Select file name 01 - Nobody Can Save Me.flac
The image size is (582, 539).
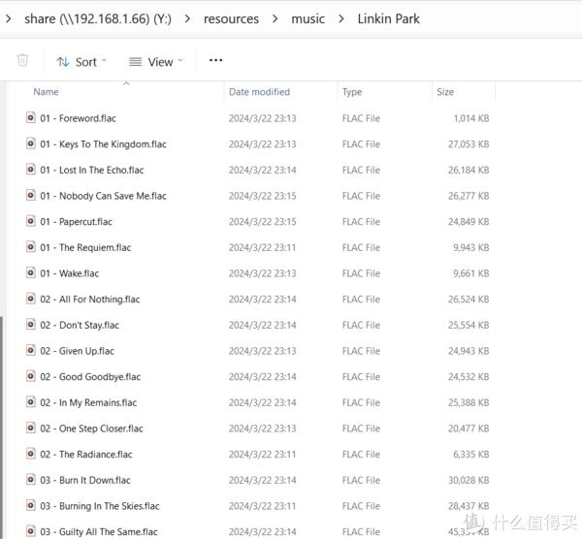point(103,196)
